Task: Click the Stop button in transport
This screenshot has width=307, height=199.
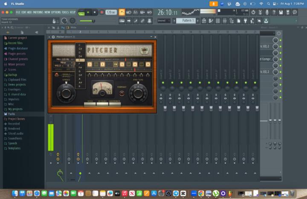Action: pos(95,12)
